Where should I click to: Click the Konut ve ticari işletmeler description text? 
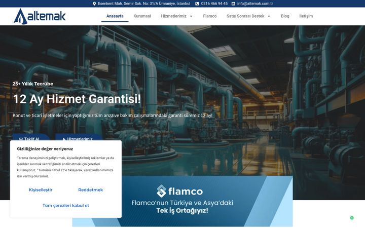113,116
